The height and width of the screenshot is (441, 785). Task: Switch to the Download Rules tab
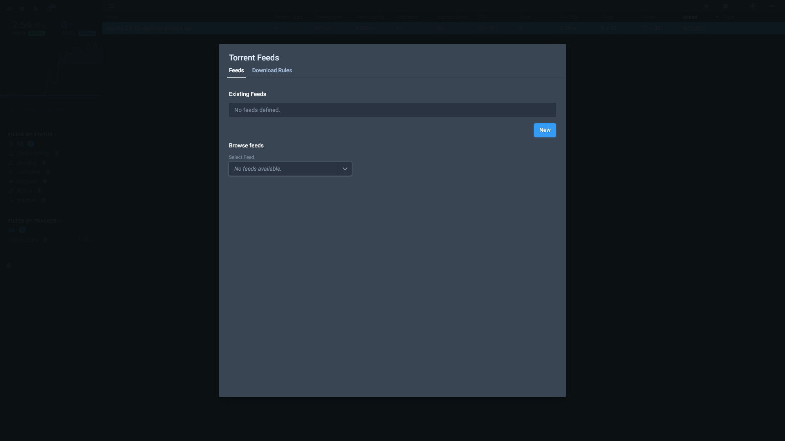point(272,70)
